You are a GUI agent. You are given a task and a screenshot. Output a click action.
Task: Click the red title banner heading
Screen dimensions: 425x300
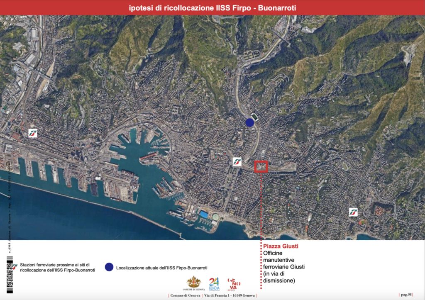pyautogui.click(x=212, y=7)
